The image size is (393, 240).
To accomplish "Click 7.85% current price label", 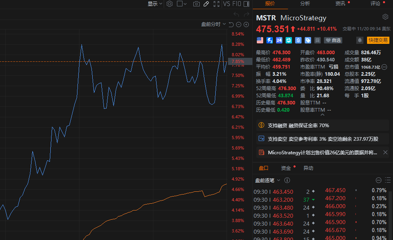I will pos(240,61).
